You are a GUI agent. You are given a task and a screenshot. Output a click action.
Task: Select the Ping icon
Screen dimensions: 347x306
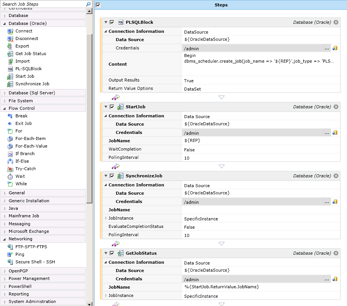coord(10,254)
